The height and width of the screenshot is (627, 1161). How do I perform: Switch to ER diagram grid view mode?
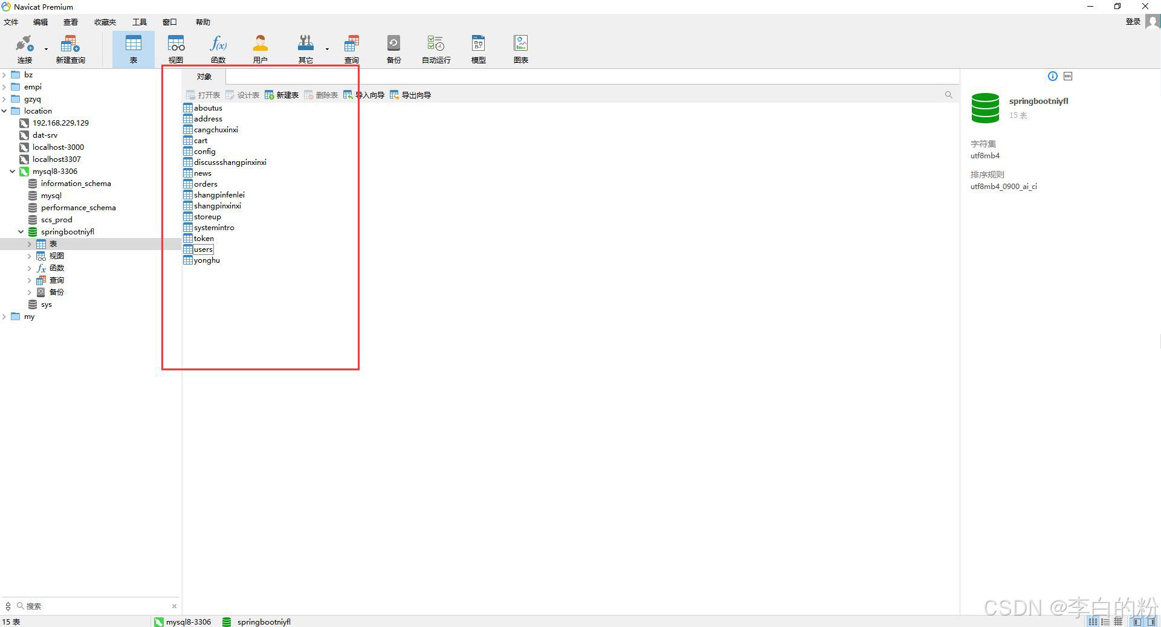coord(1118,622)
